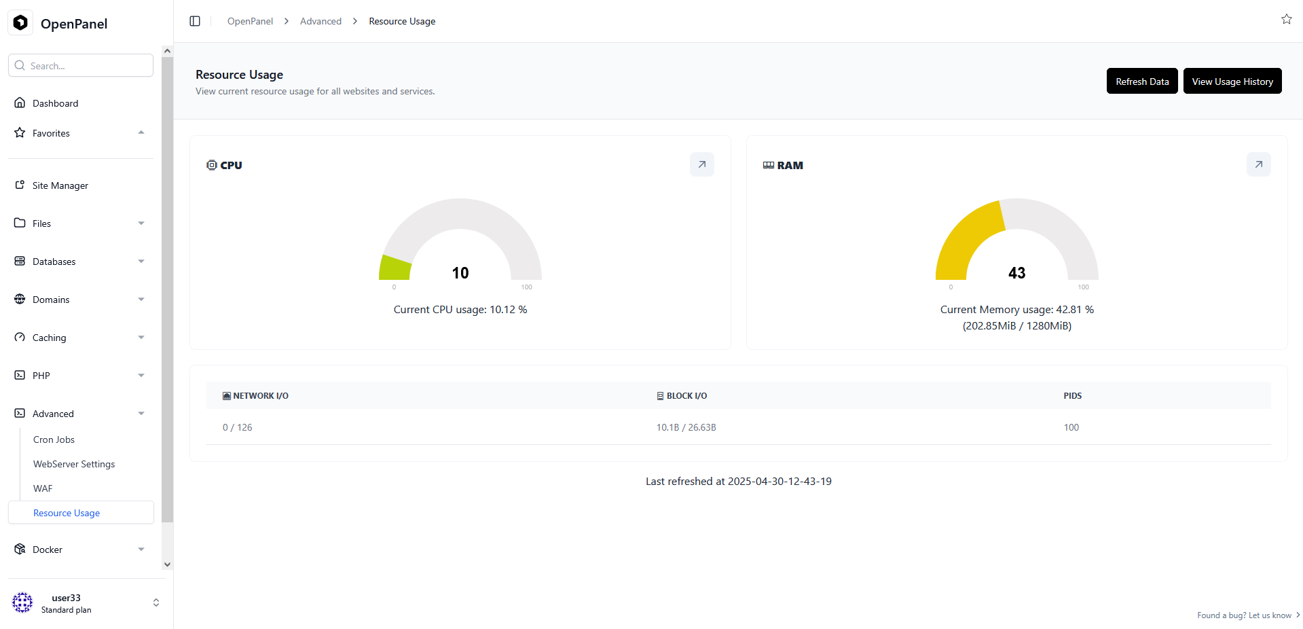Collapse the Advanced menu arrow
Image resolution: width=1303 pixels, height=629 pixels.
click(x=141, y=414)
